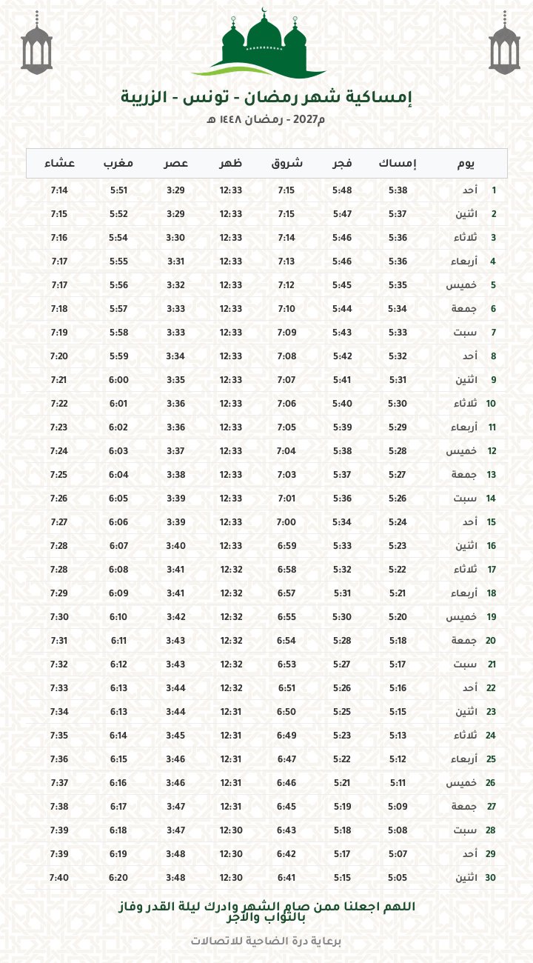Click the isha time 7:40 on day 30
This screenshot has width=533, height=963.
[59, 878]
